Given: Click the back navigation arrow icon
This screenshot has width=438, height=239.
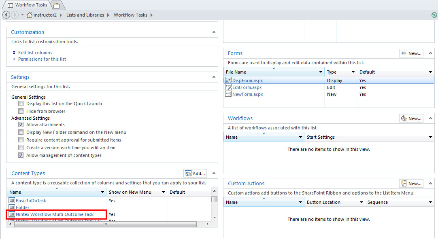Looking at the screenshot, I should 6,15.
